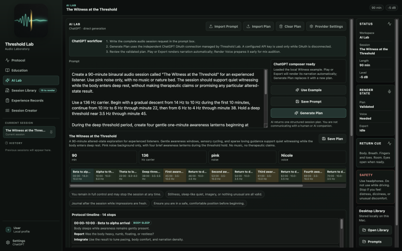Click the Education book icon

click(x=7, y=71)
